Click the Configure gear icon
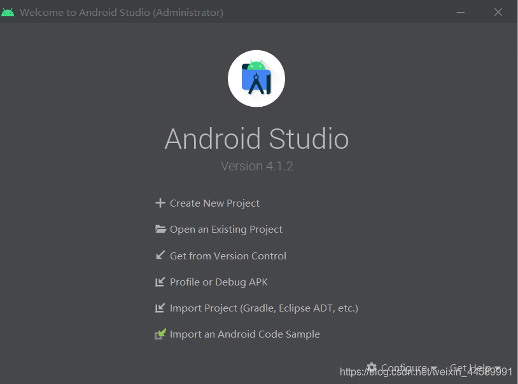 (372, 367)
